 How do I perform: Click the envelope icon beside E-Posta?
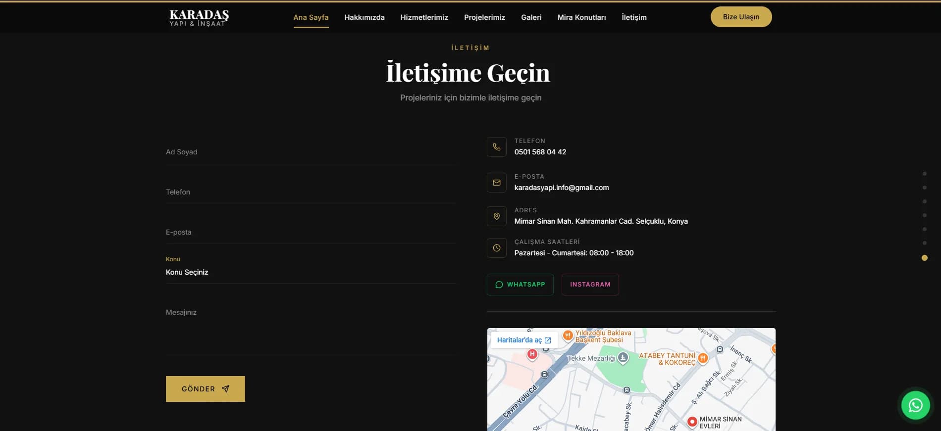click(496, 183)
